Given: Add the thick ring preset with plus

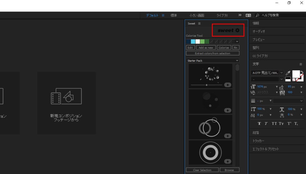Looking at the screenshot, I should click(228, 161).
